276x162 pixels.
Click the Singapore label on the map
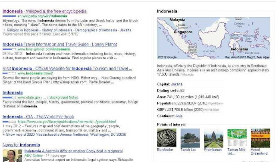(x=183, y=32)
